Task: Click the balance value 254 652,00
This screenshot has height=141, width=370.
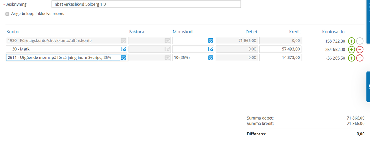Action: pyautogui.click(x=335, y=50)
